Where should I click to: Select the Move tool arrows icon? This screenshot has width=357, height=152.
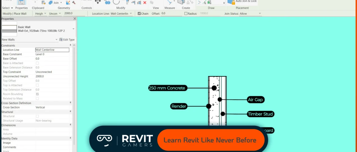(98, 2)
